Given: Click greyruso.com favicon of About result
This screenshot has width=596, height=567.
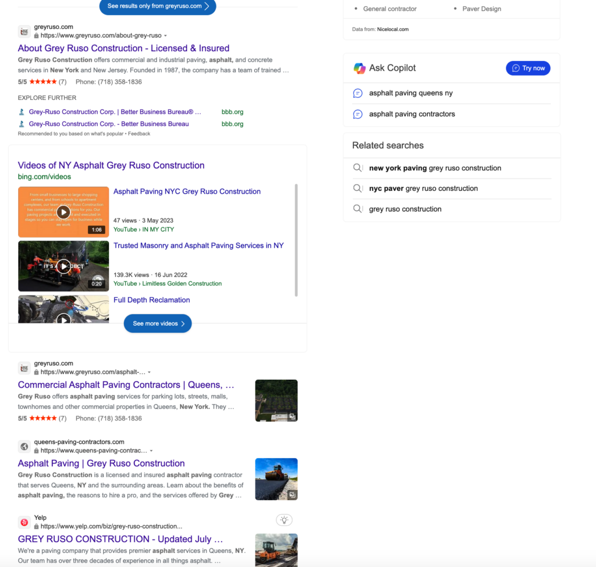Looking at the screenshot, I should 24,31.
